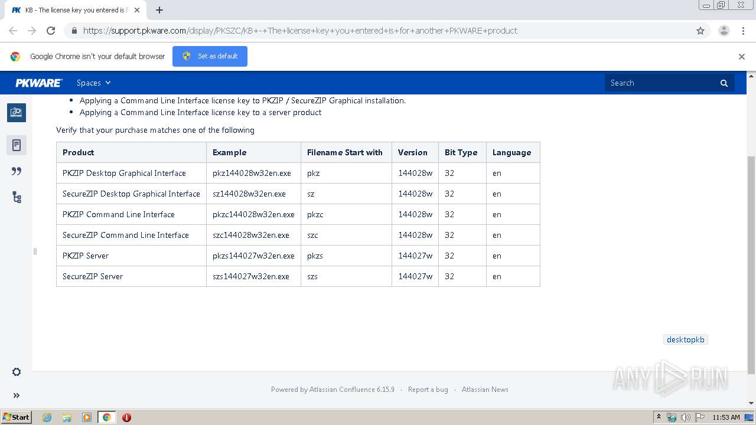Click the sz144028w32en.exe example cell
The height and width of the screenshot is (425, 756).
click(253, 194)
